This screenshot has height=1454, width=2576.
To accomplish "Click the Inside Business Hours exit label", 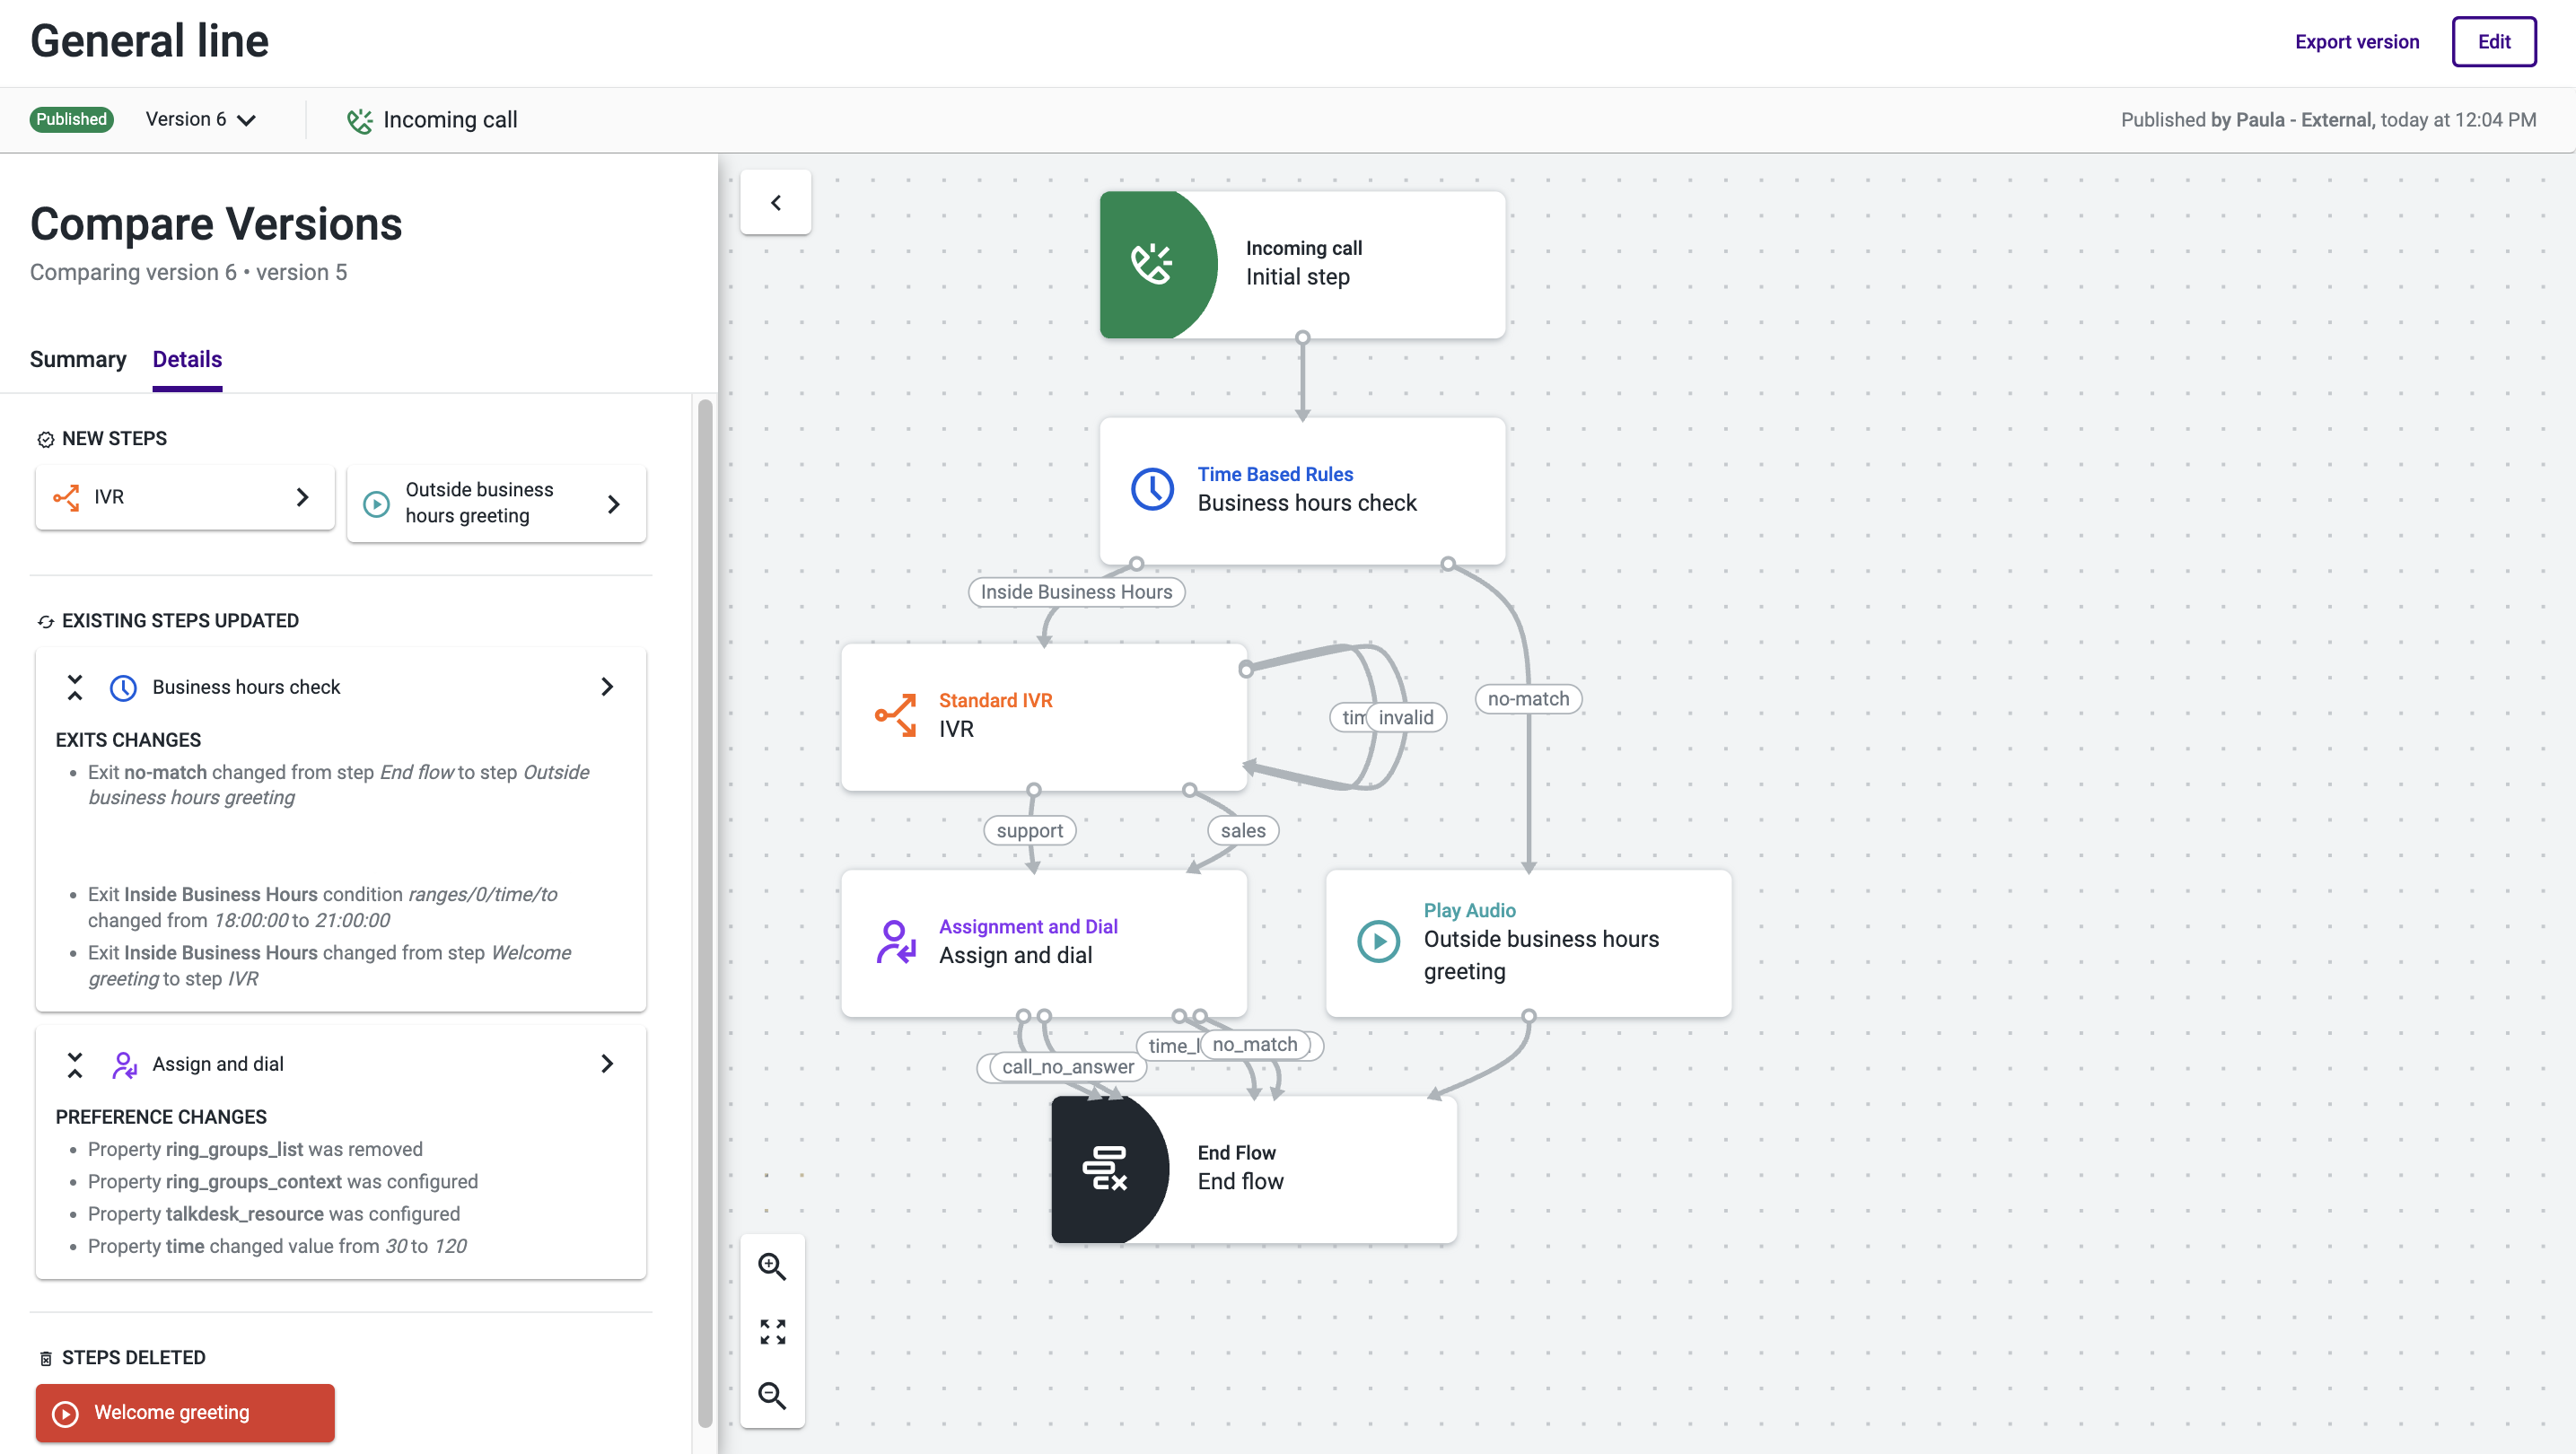I will pos(1076,592).
